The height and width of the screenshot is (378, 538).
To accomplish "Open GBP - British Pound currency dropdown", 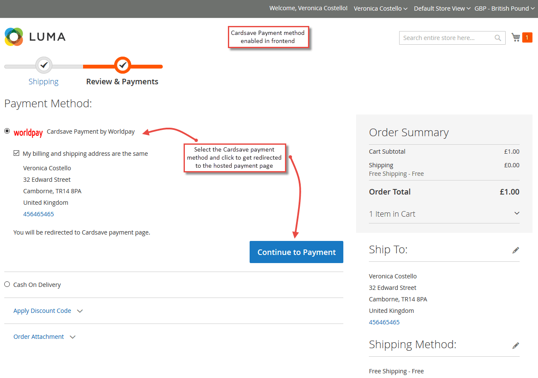I will (x=504, y=9).
